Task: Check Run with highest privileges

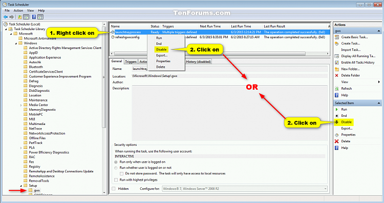Action: coord(116,180)
